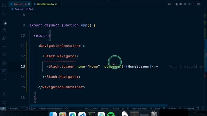207x116 pixels.
Task: Click the "Home" string on line 13
Action: pos(93,66)
